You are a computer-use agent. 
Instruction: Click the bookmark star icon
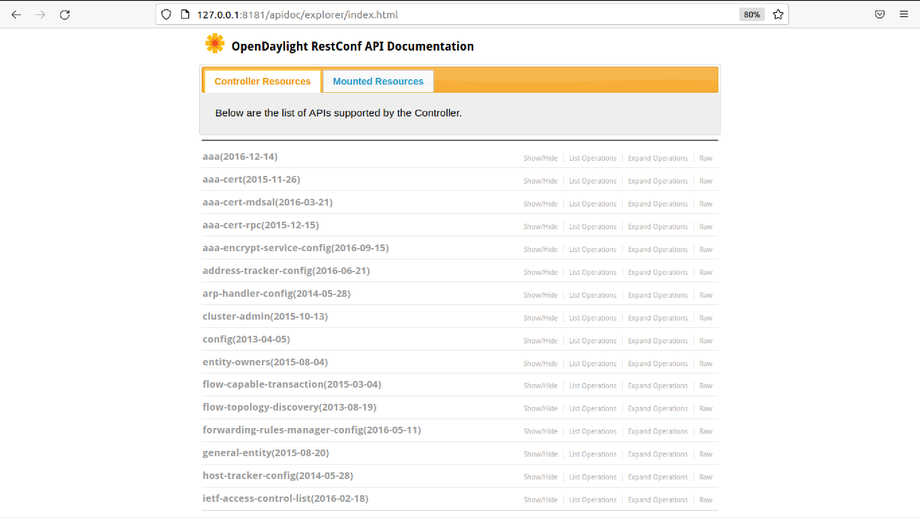click(778, 15)
